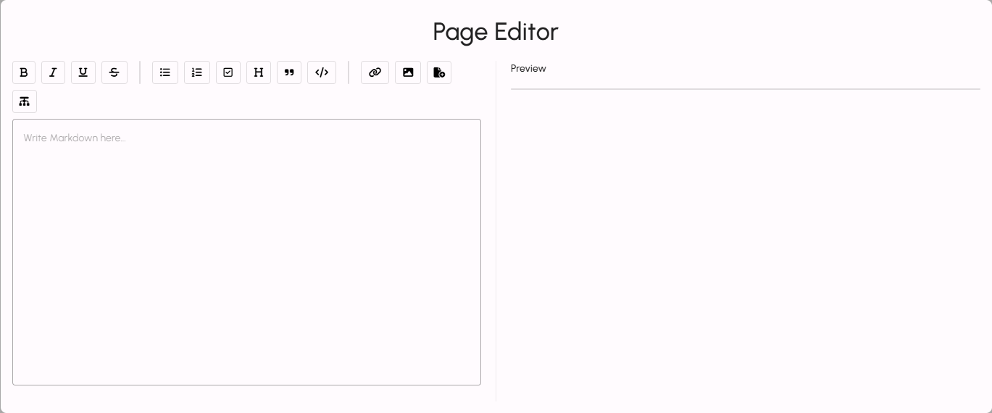992x413 pixels.
Task: Click the Preview label
Action: tap(528, 69)
